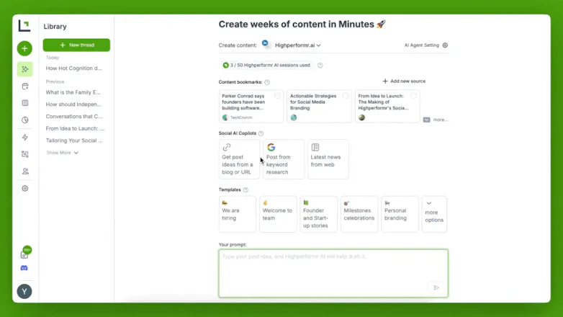Expand Show More in Library
The width and height of the screenshot is (563, 317).
[x=62, y=153]
